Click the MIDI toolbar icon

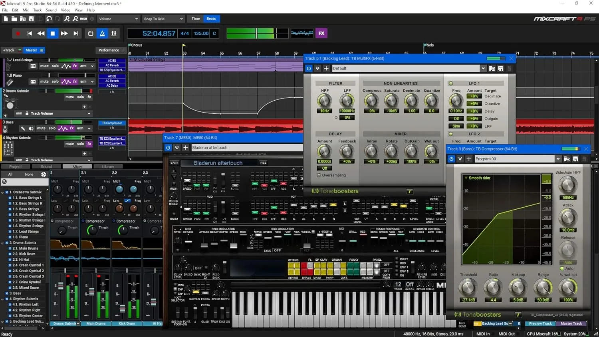[x=83, y=18]
